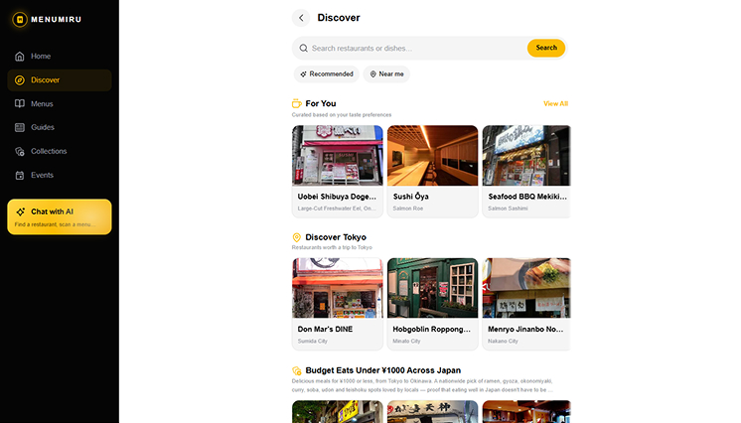Click the Menus book icon in the sidebar
Viewport: 741px width, 423px height.
[20, 103]
